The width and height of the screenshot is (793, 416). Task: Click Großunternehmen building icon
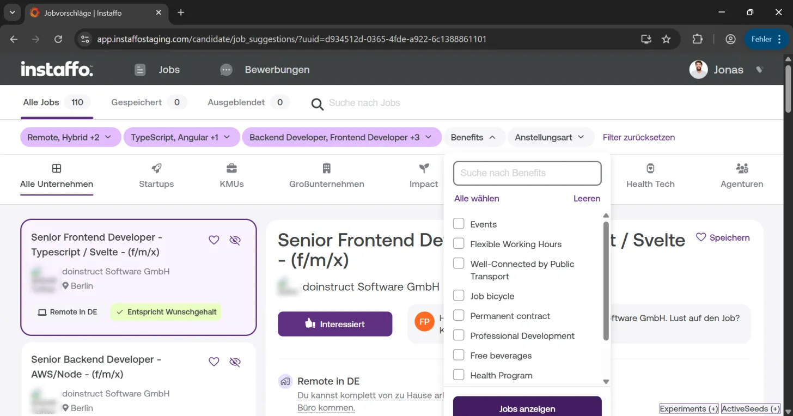(x=327, y=168)
